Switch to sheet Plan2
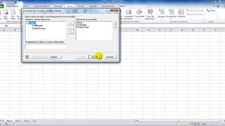The image size is (225, 126). (x=18, y=121)
